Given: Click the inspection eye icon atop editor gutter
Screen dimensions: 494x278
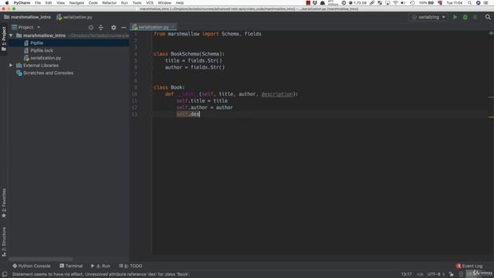Looking at the screenshot, I should (x=491, y=33).
